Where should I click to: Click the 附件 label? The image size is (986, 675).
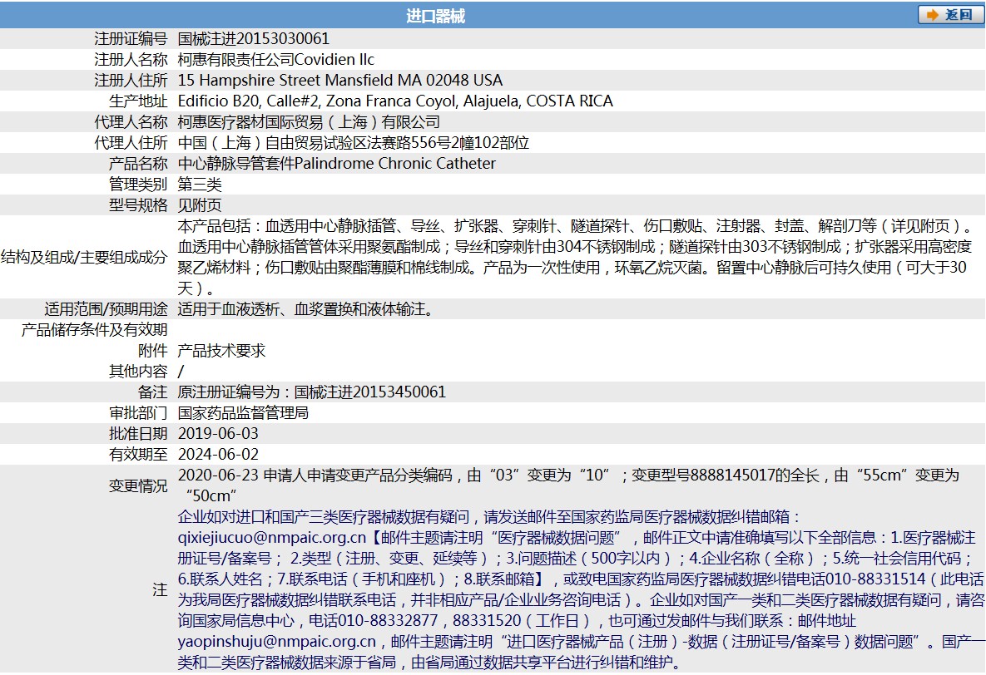pyautogui.click(x=153, y=351)
